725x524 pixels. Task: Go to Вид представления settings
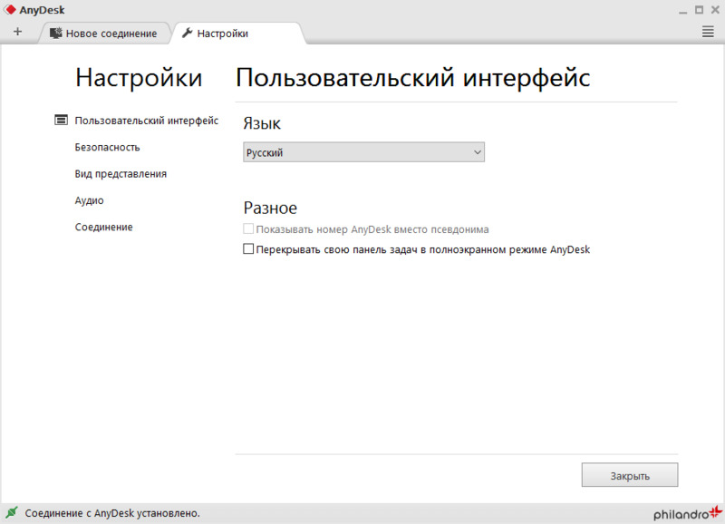click(x=121, y=174)
